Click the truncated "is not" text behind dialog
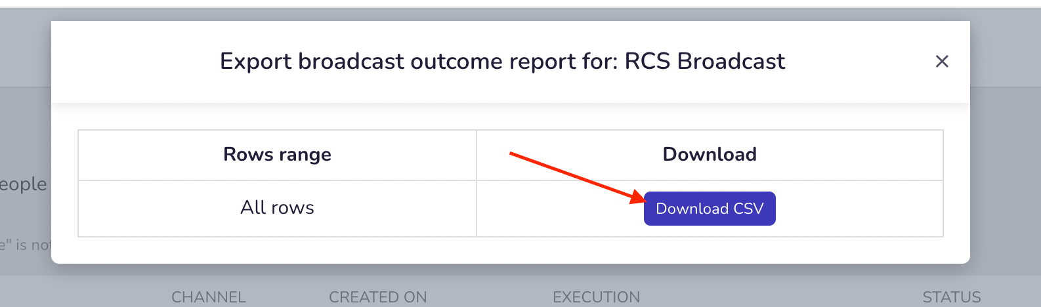This screenshot has height=307, width=1041. coord(25,245)
